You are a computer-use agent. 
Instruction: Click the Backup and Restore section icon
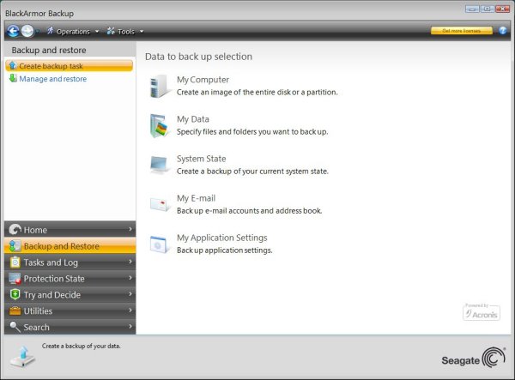pyautogui.click(x=15, y=246)
